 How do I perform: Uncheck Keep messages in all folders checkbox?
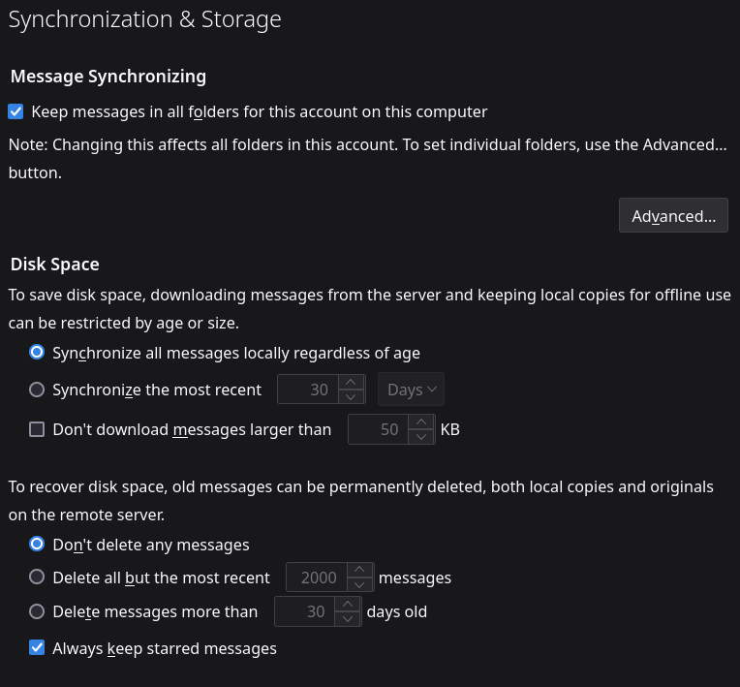pos(15,111)
